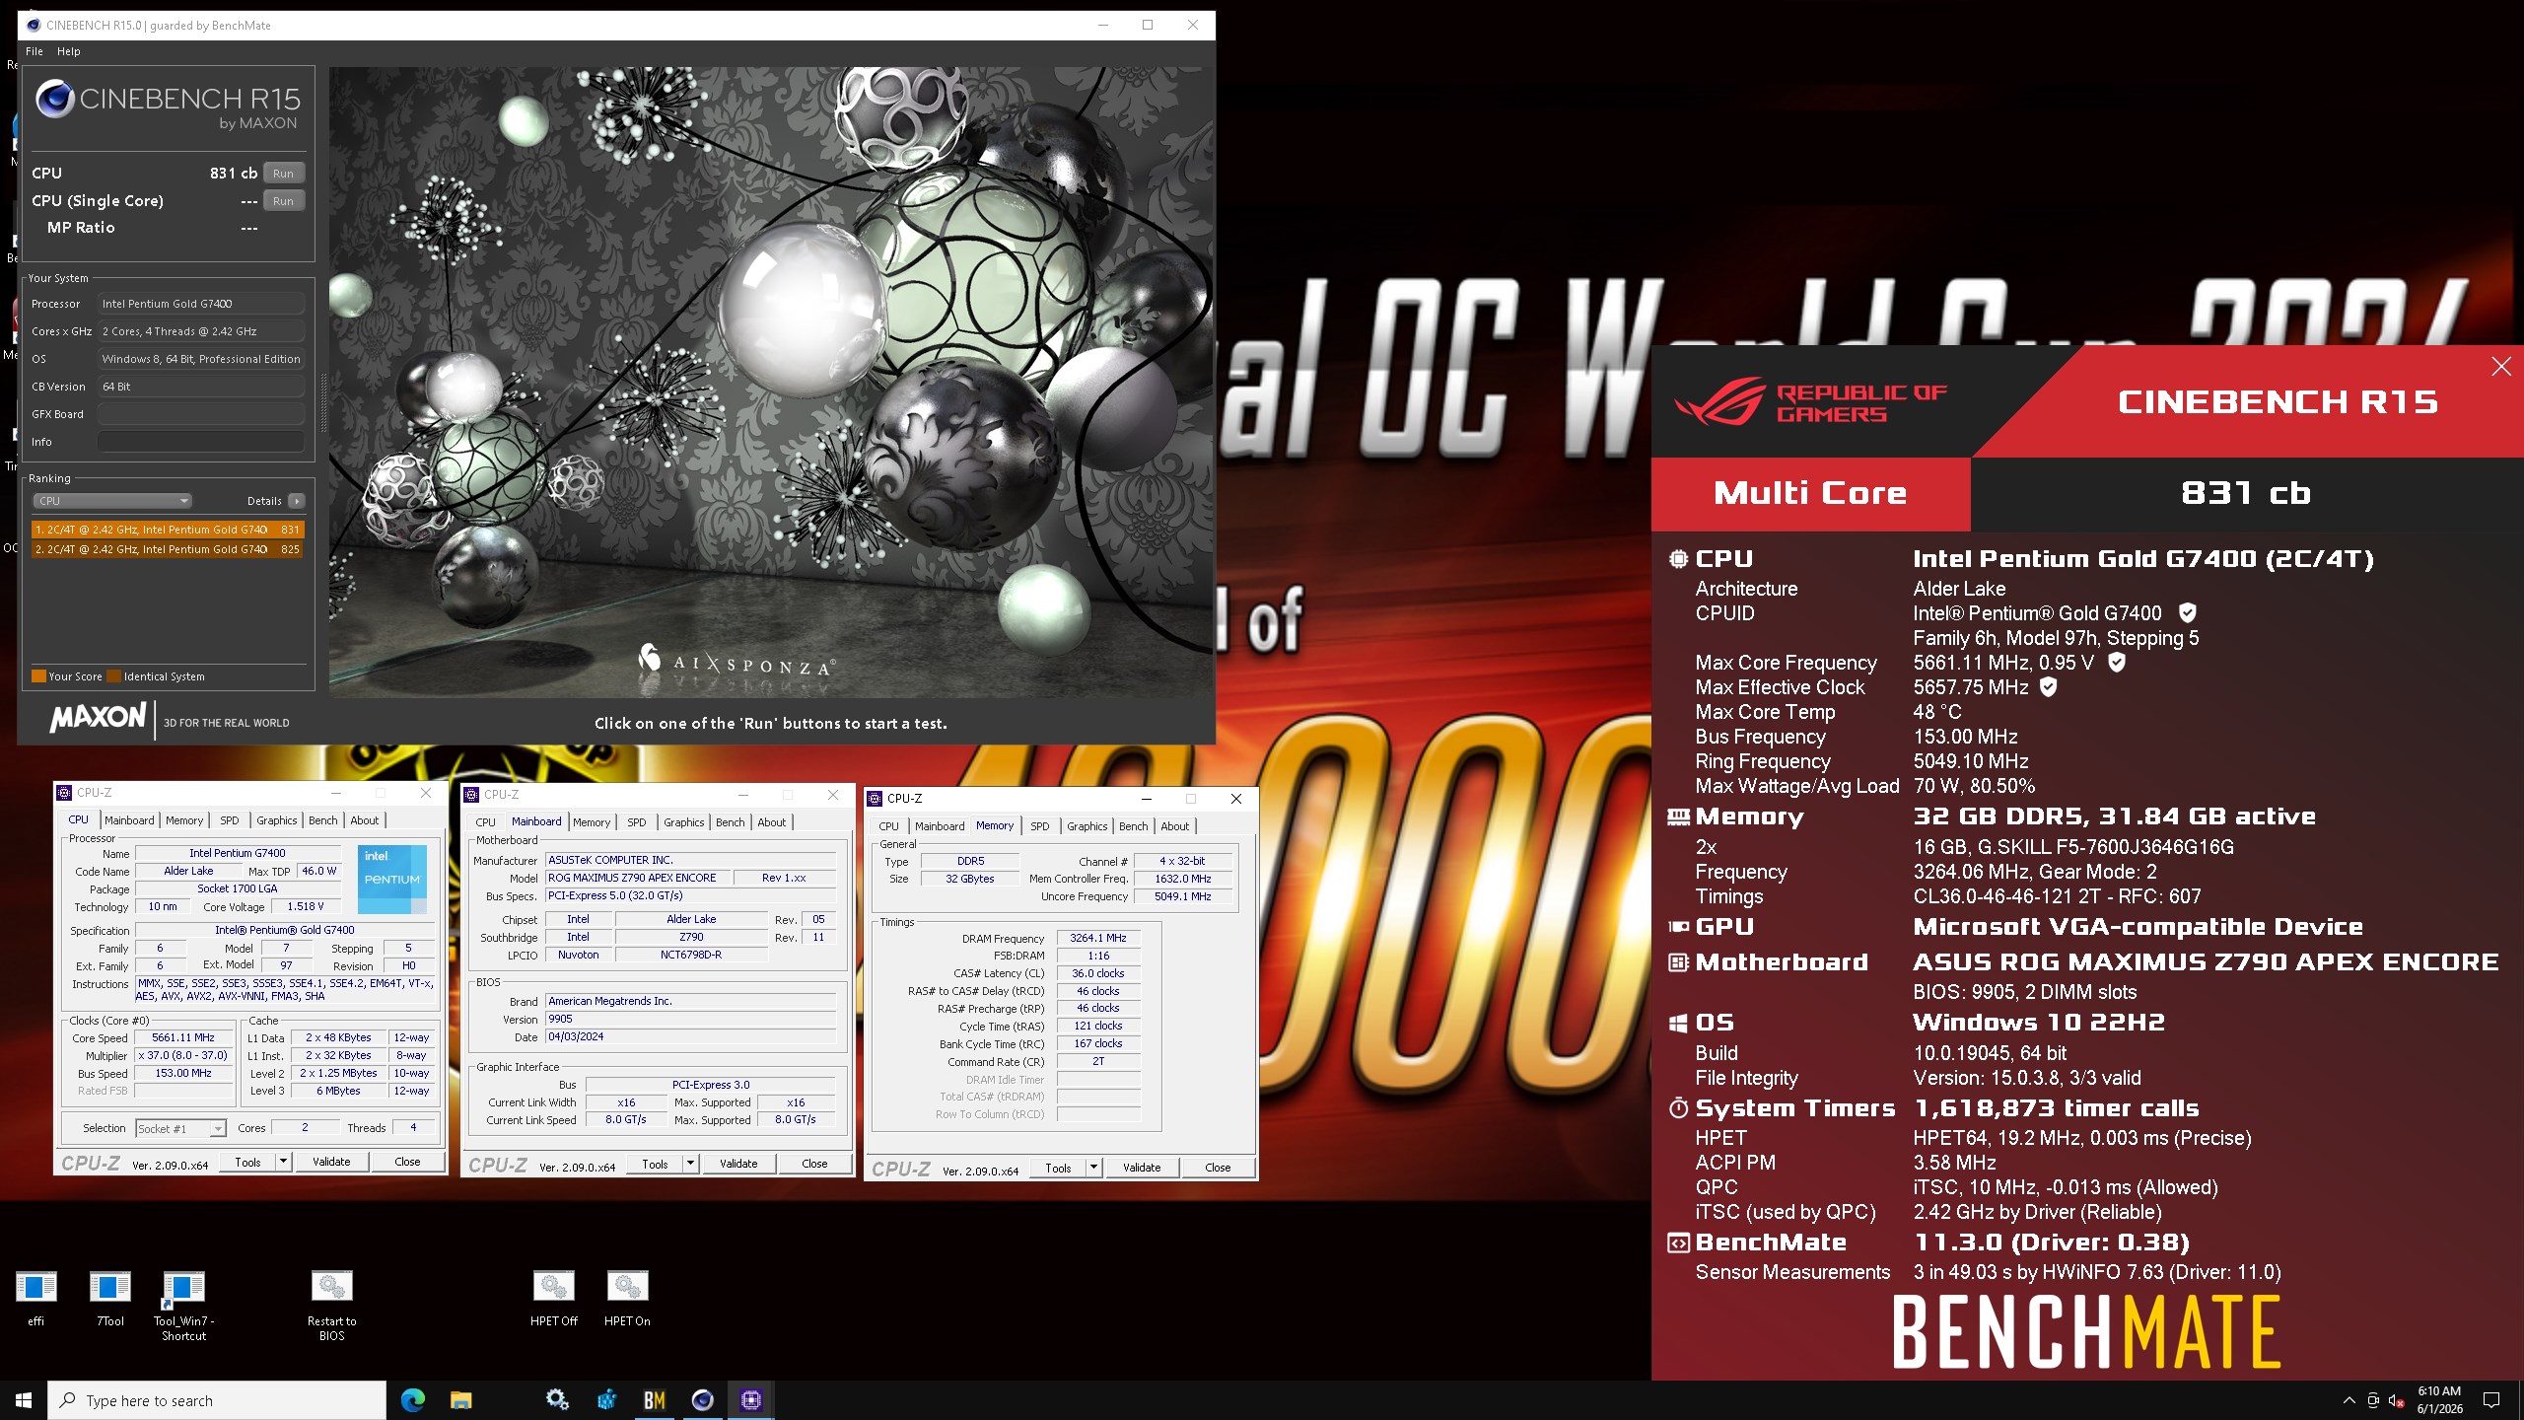This screenshot has width=2524, height=1420.
Task: Click the shield icon beside Max Effective Clock
Action: [x=2048, y=687]
